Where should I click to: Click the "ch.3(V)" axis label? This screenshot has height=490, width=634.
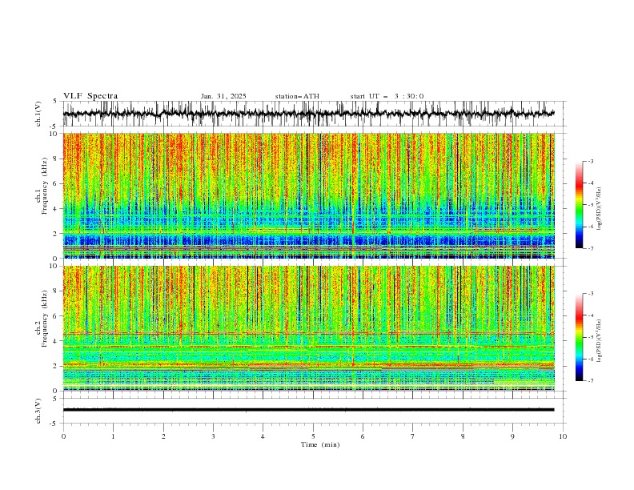(x=38, y=411)
